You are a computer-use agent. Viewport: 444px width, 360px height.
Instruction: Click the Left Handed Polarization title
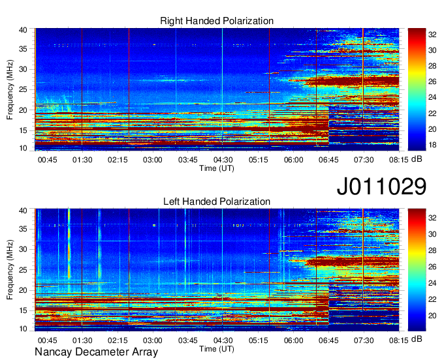tap(217, 202)
